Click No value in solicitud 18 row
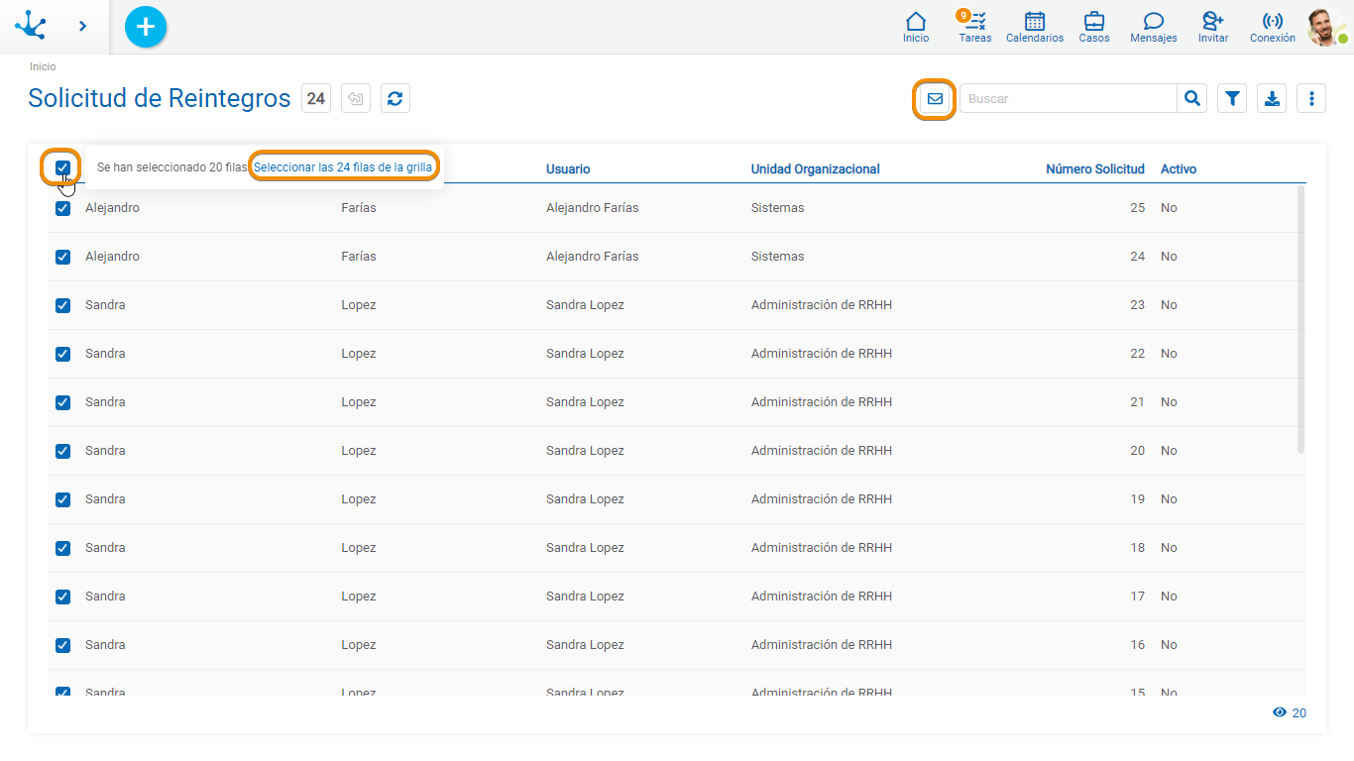Viewport: 1354px width, 761px height. 1169,548
